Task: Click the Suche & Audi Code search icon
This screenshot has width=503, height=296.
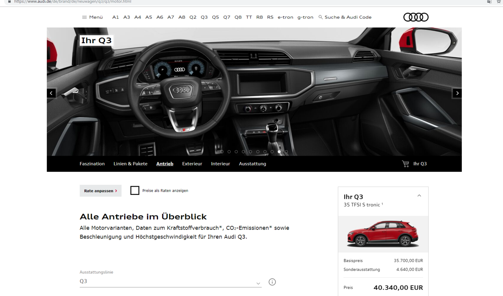Action: (321, 17)
